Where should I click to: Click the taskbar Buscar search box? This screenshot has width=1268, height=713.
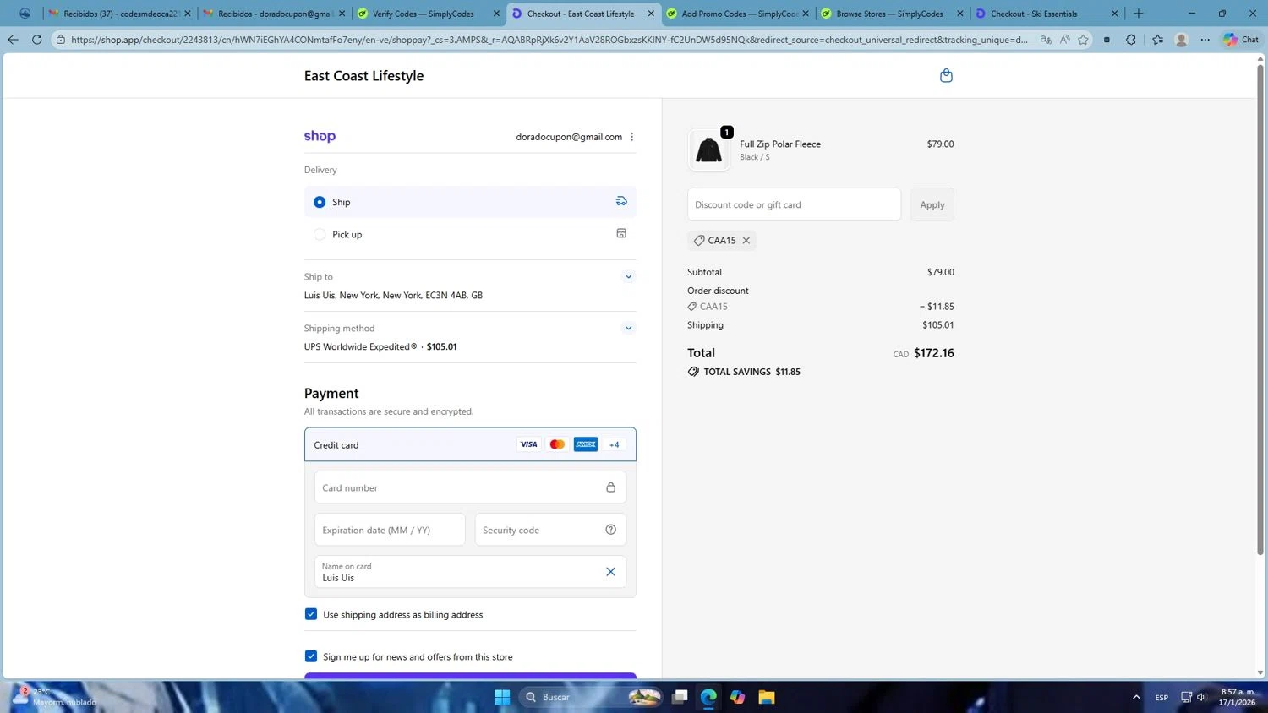(x=589, y=697)
